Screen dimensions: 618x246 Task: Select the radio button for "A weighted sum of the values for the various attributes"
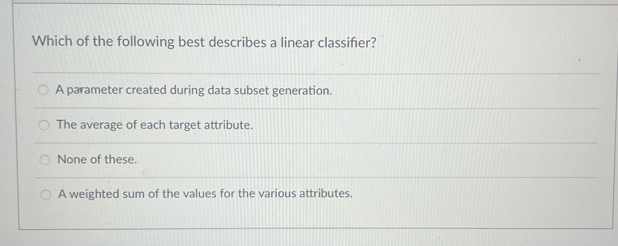[x=46, y=194]
